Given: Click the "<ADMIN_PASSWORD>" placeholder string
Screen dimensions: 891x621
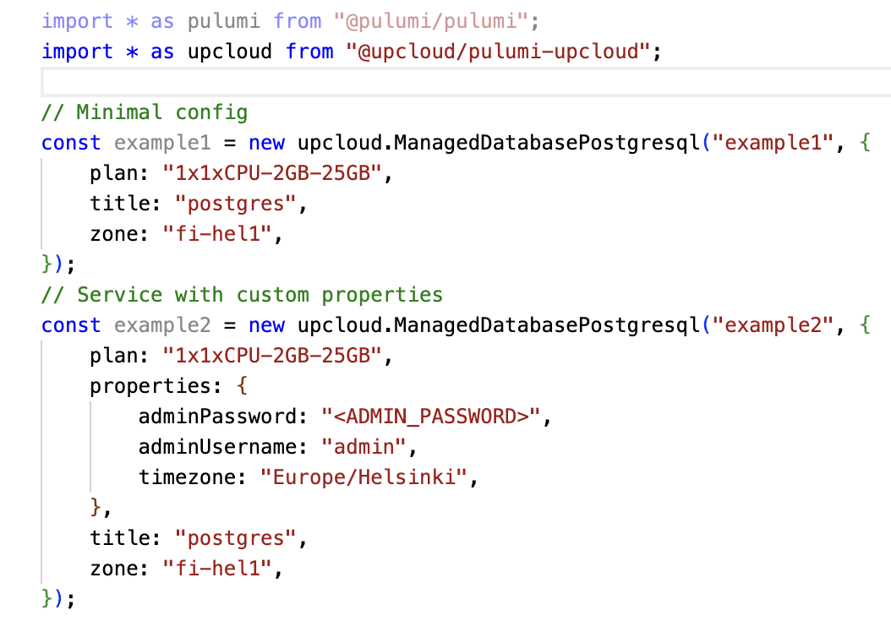Looking at the screenshot, I should tap(430, 417).
